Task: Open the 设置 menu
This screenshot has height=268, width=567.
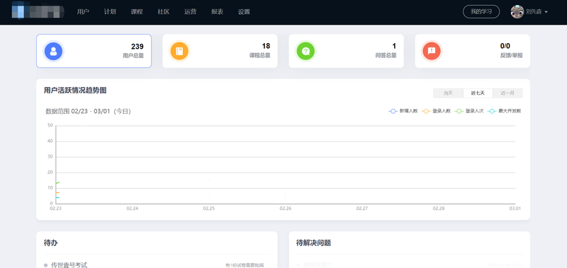Action: [x=244, y=11]
